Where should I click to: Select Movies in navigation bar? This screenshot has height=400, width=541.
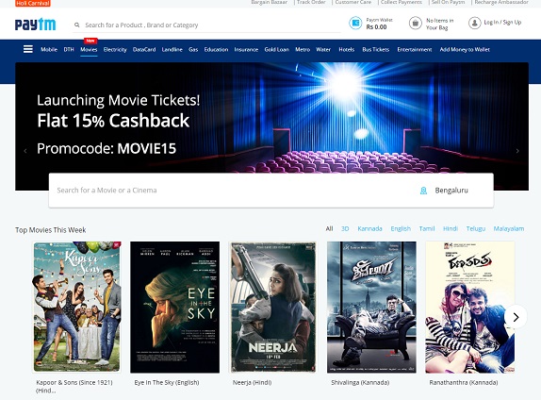click(89, 49)
